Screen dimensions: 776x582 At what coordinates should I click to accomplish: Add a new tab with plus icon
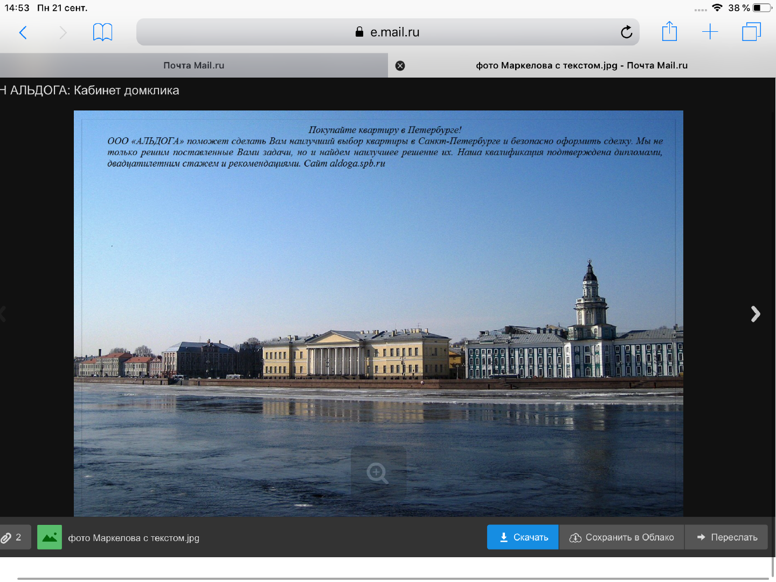coord(710,32)
